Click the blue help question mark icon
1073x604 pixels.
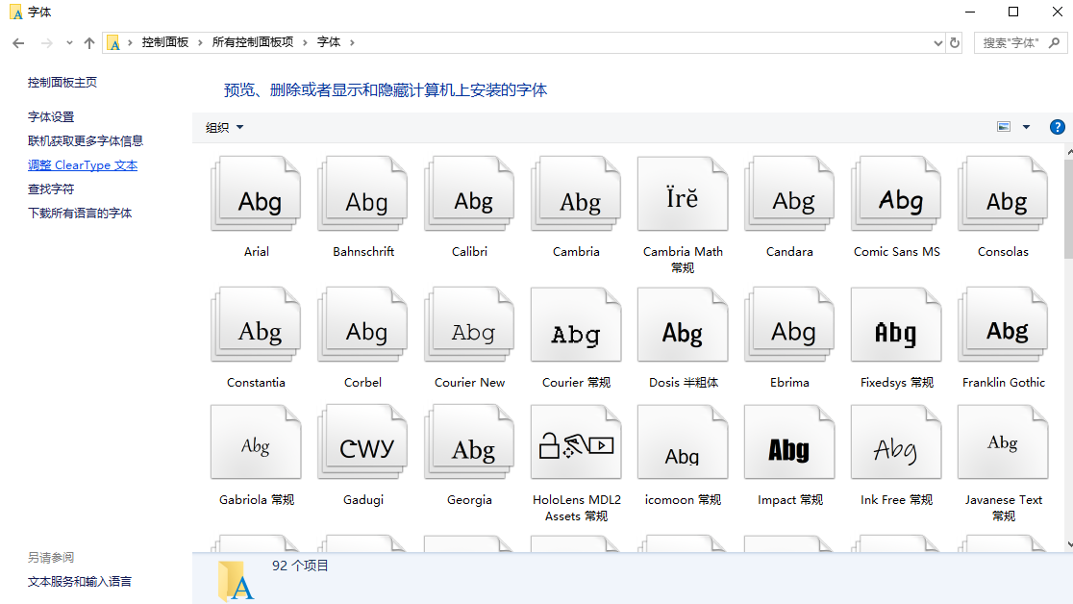coord(1057,127)
